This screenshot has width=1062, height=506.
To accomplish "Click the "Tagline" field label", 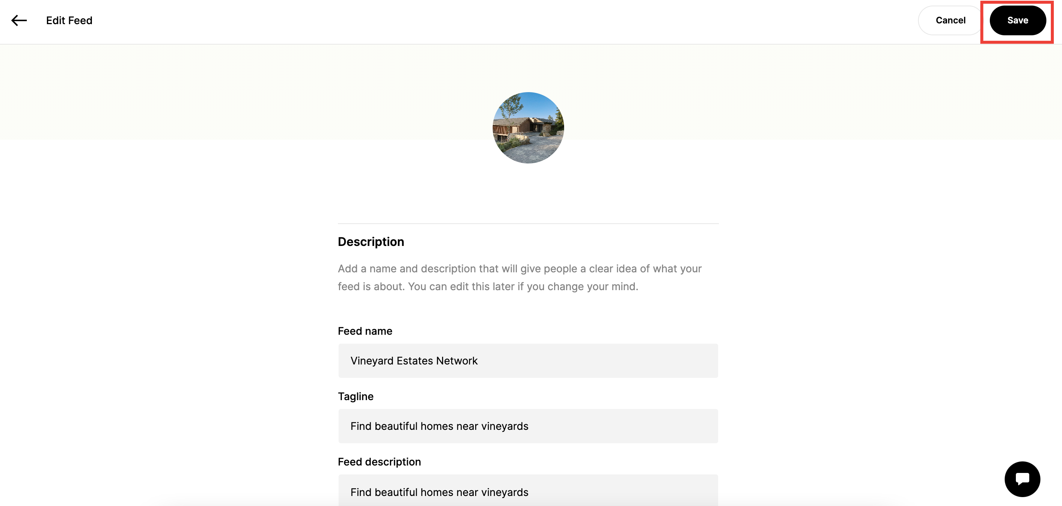I will tap(355, 396).
